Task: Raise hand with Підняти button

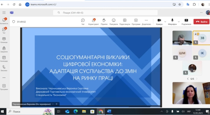Action: [104, 22]
